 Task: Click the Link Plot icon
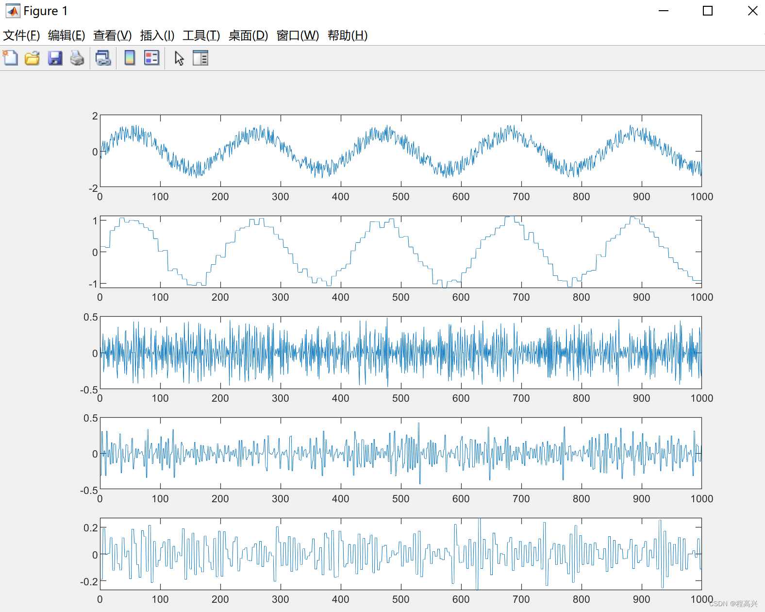coord(103,58)
